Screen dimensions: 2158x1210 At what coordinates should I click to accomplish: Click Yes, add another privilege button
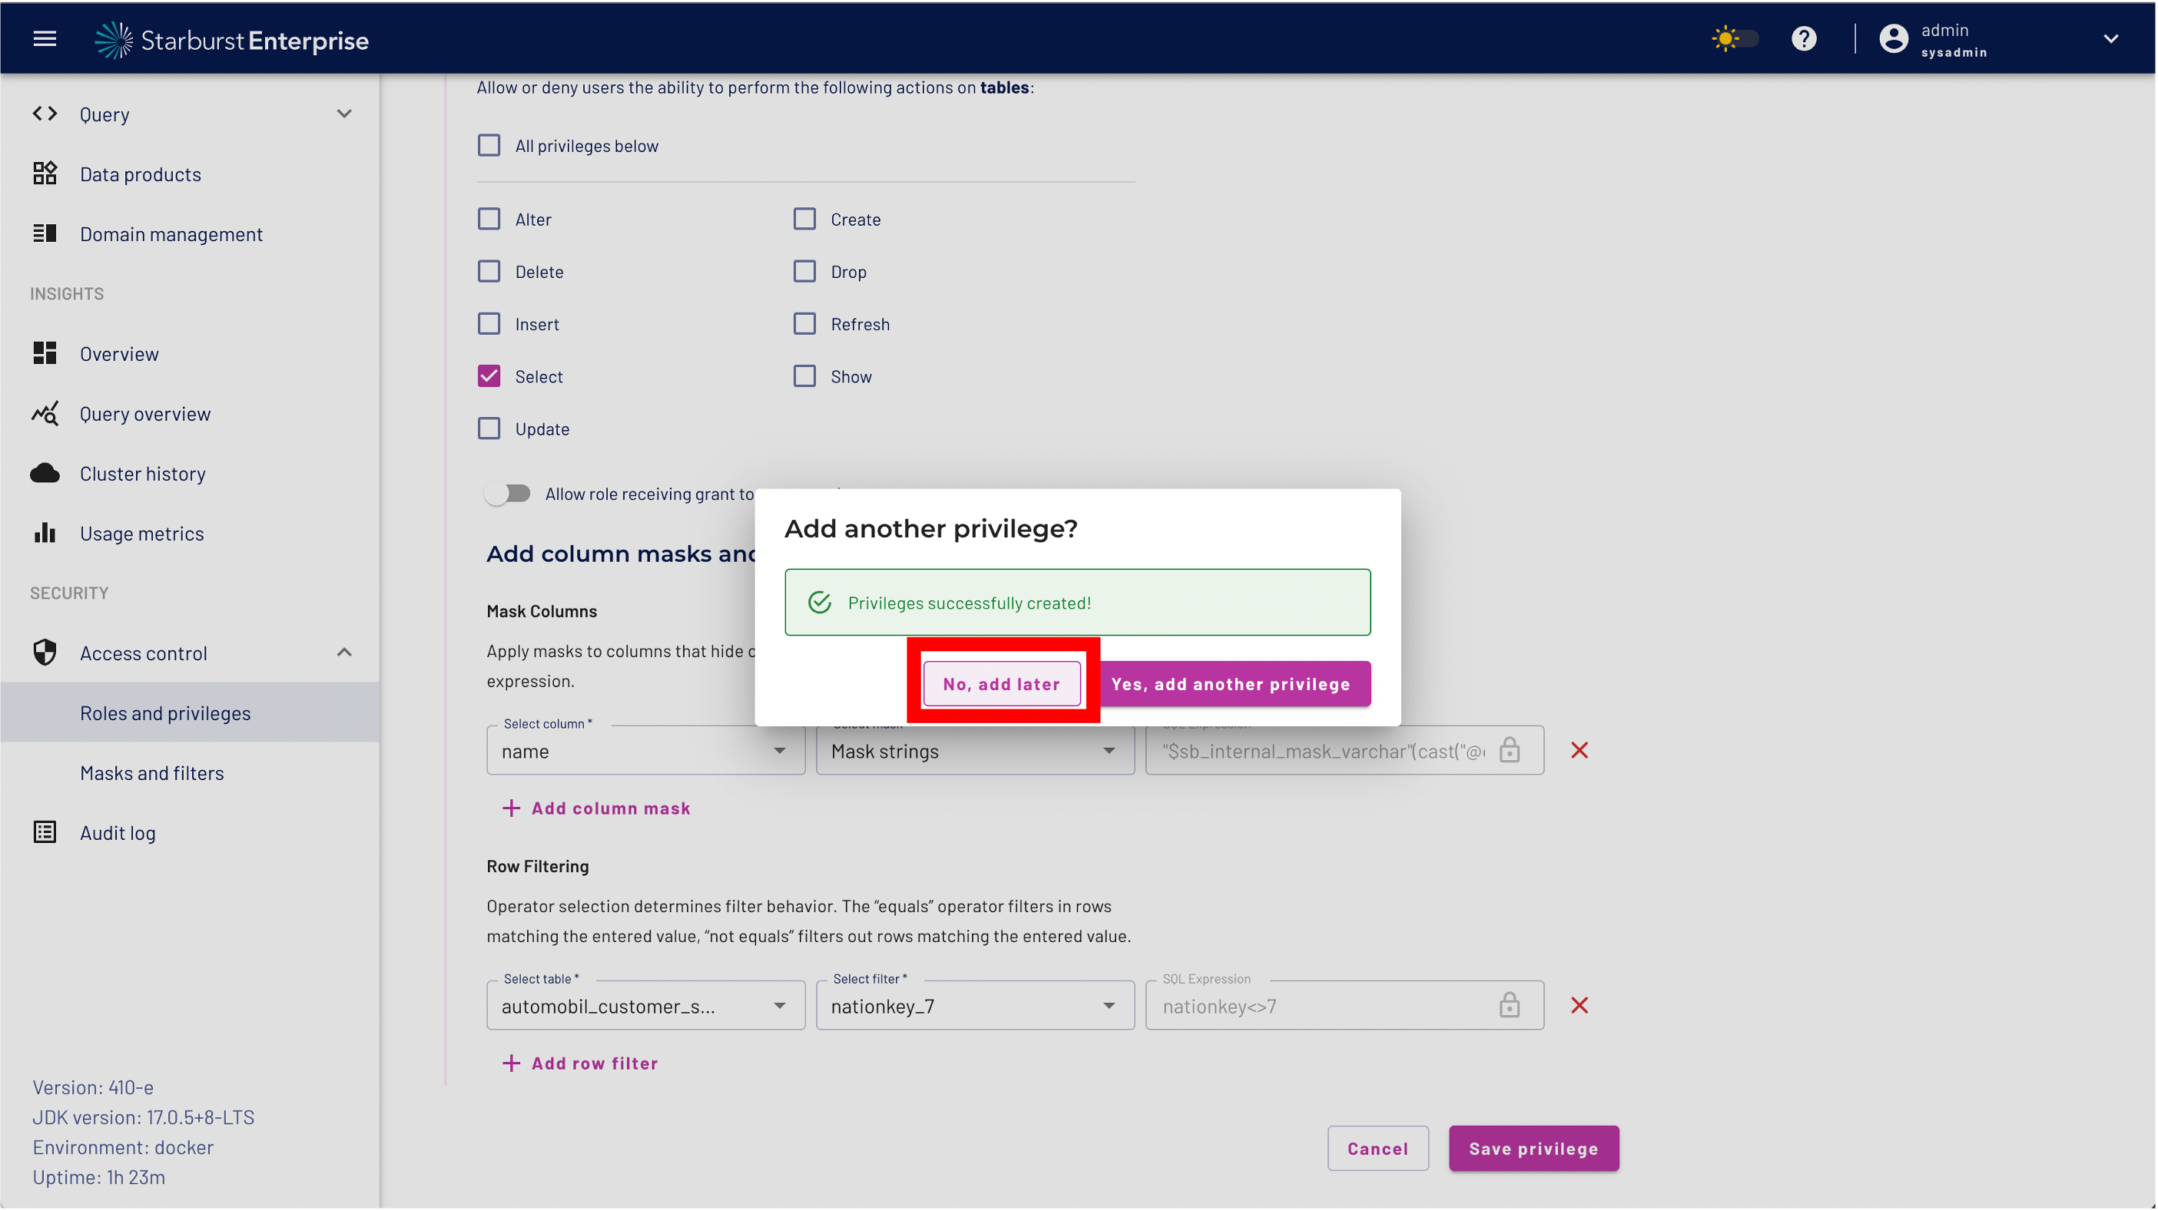tap(1231, 683)
